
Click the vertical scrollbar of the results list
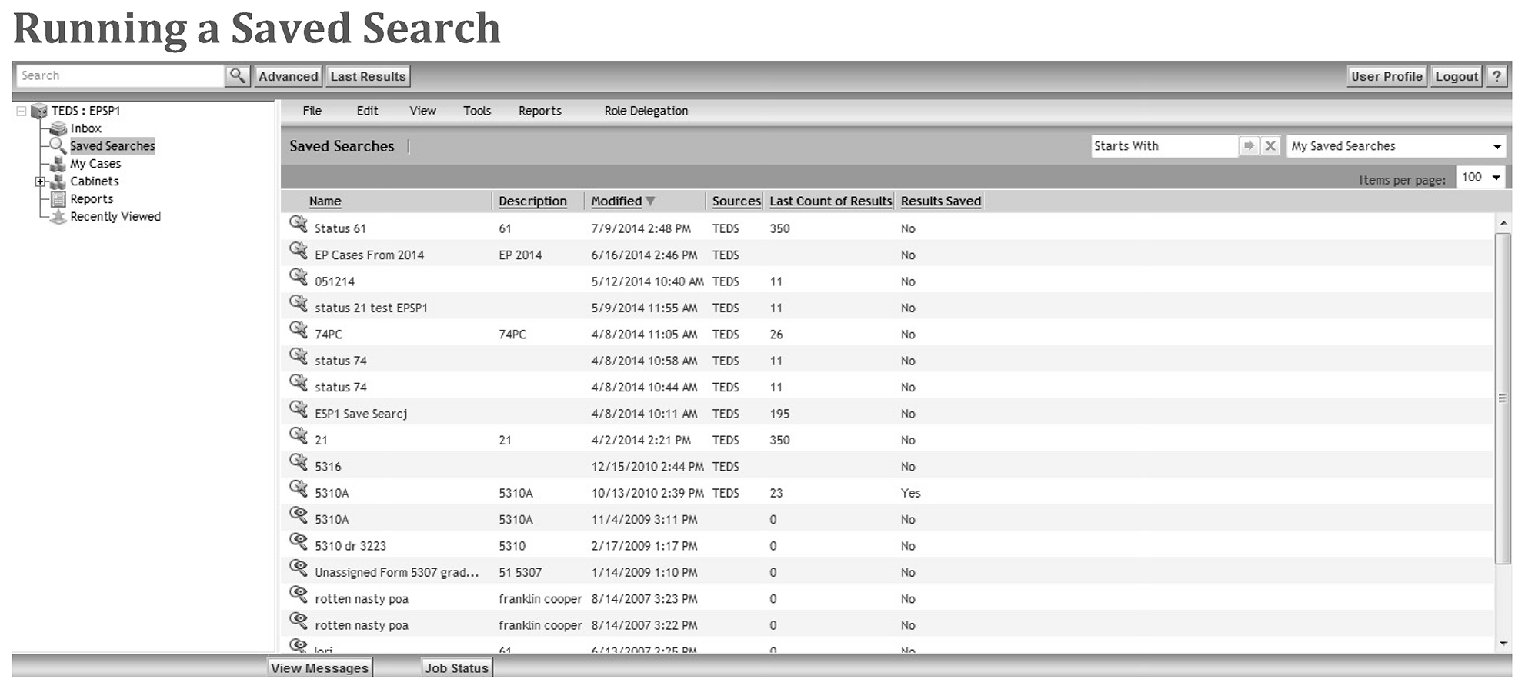(1502, 398)
